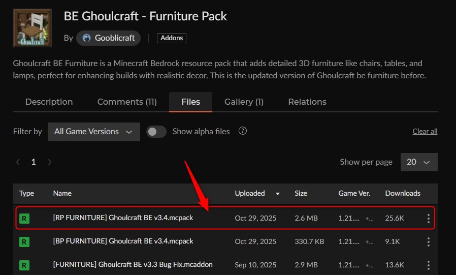Click the 9.1K downloads value
Viewport: 456px width, 275px height.
click(x=393, y=241)
